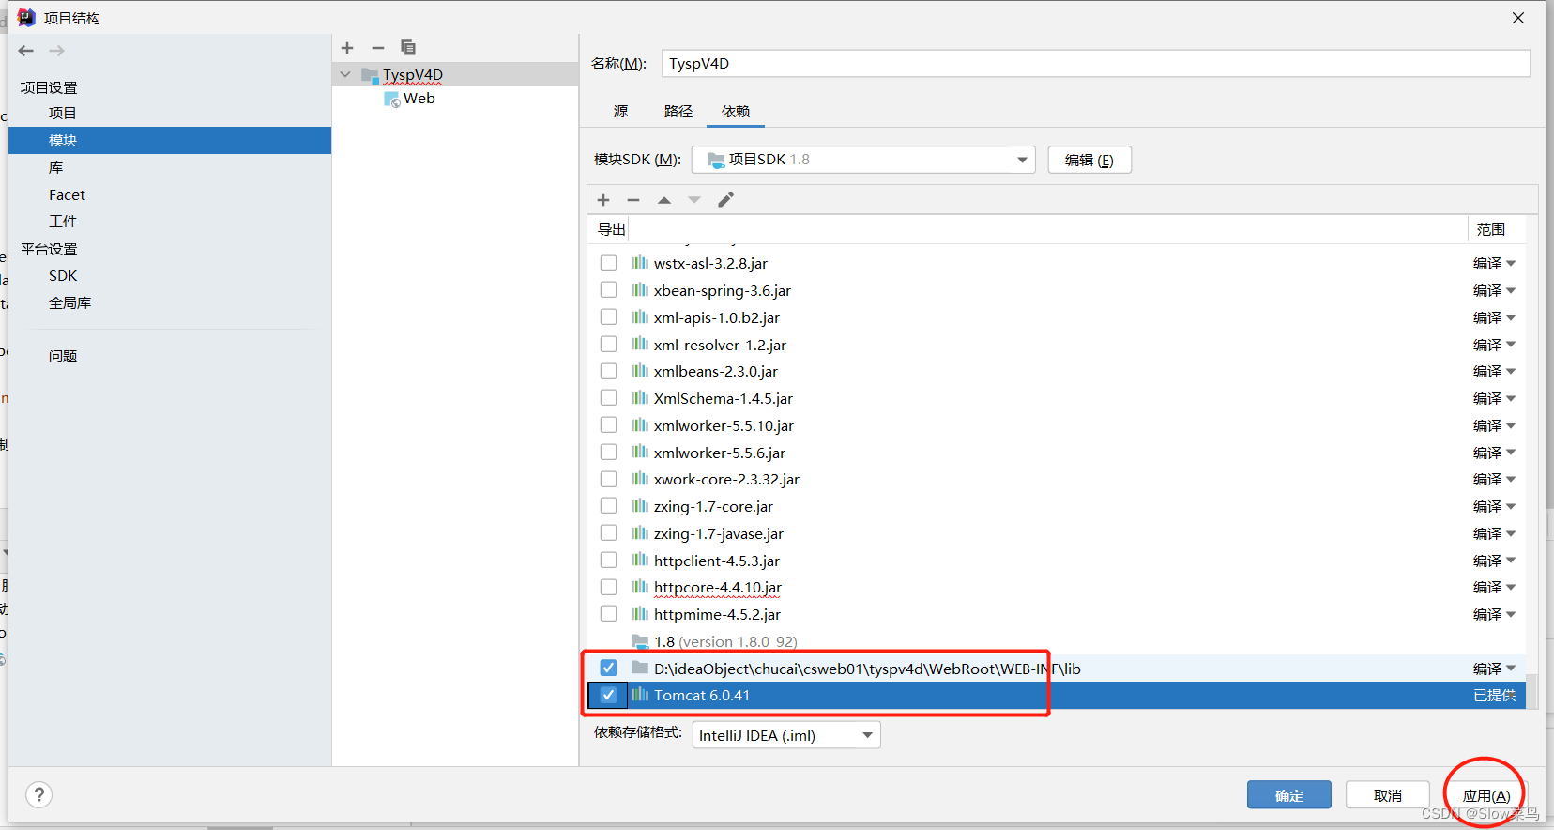Select xmlworker-5.5.6.jar dependency row
The image size is (1554, 830).
point(1057,453)
